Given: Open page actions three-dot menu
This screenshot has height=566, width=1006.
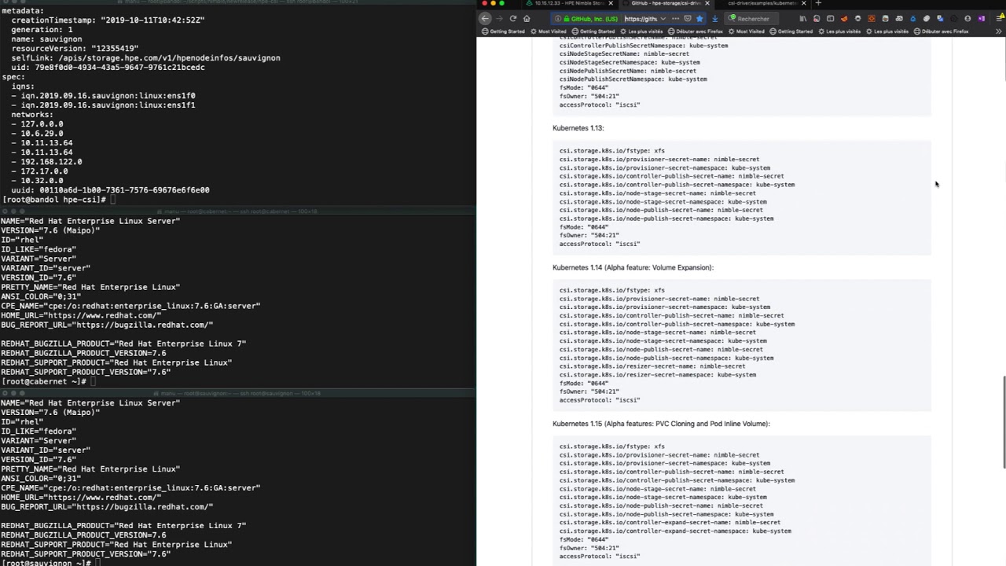Looking at the screenshot, I should (x=675, y=19).
